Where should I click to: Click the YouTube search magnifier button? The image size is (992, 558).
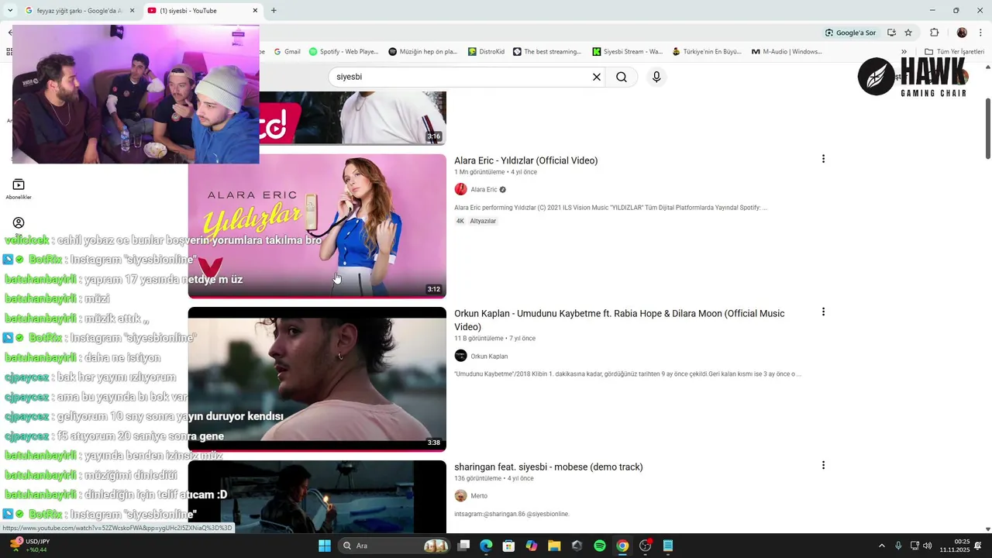coord(622,77)
